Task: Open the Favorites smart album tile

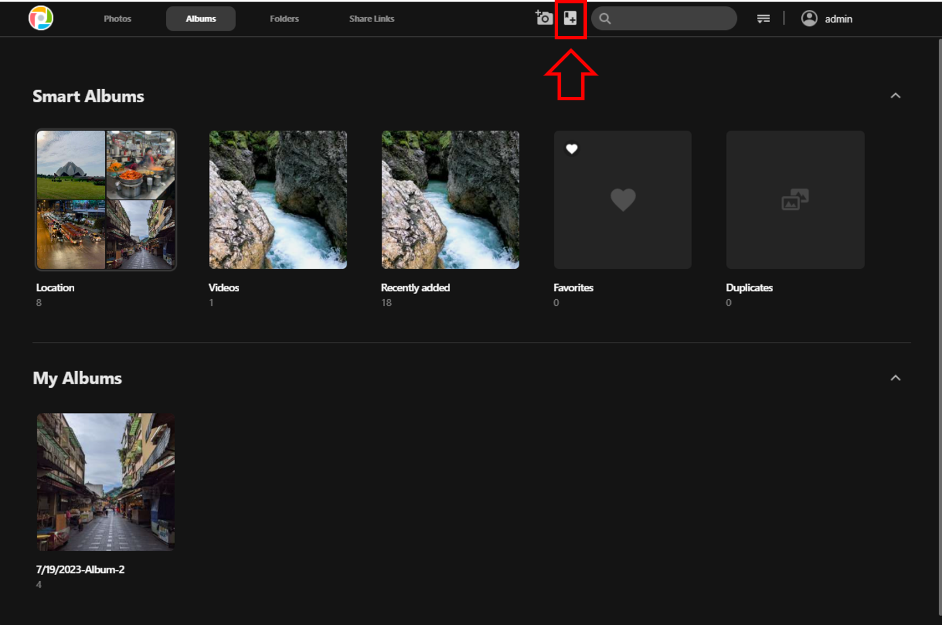Action: click(623, 200)
